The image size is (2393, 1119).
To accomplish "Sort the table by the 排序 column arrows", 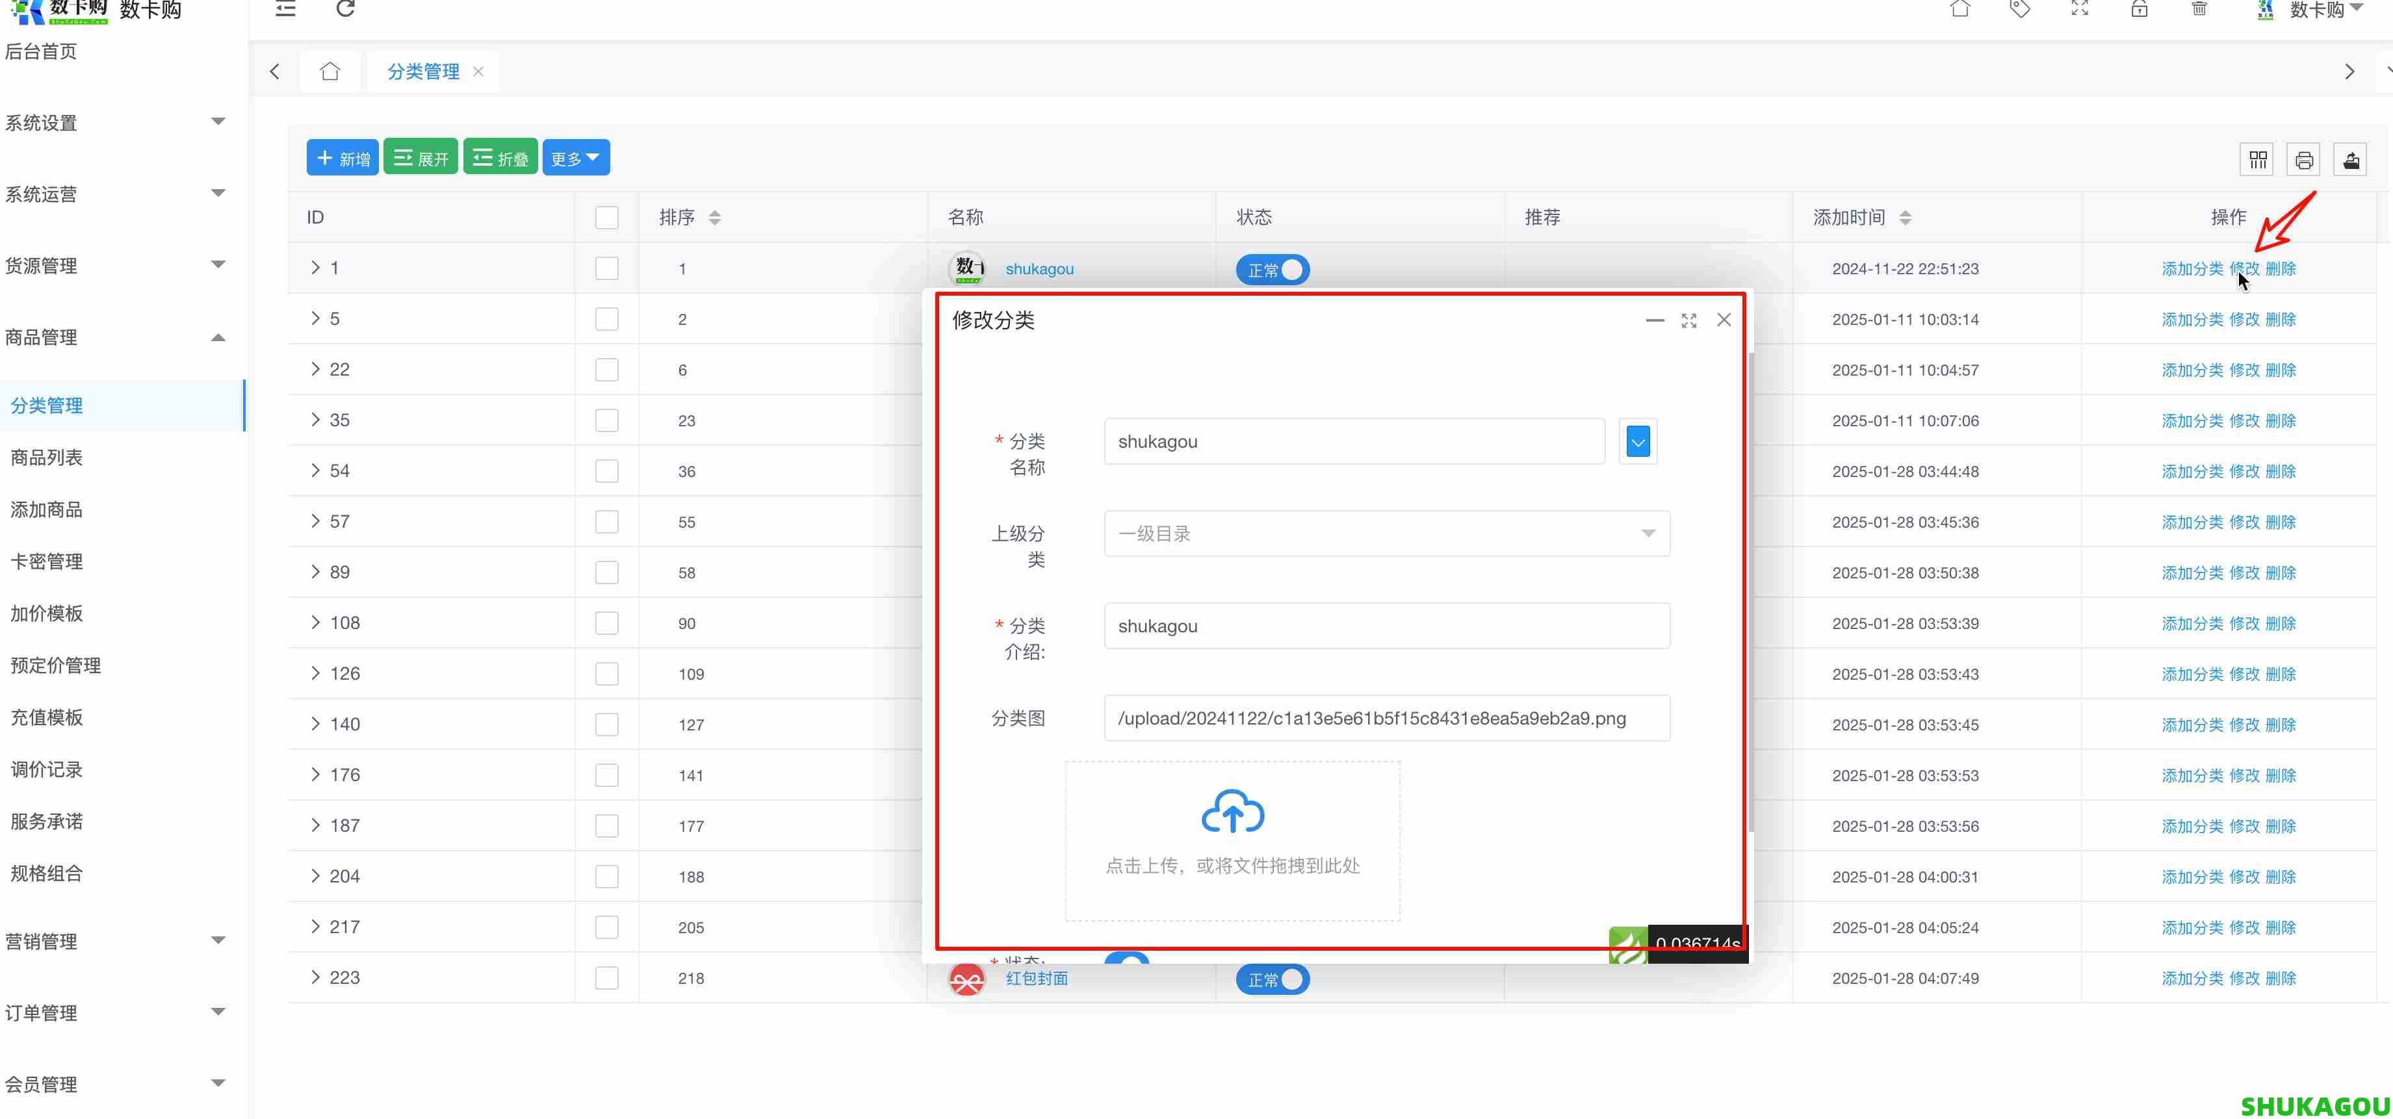I will click(x=714, y=217).
